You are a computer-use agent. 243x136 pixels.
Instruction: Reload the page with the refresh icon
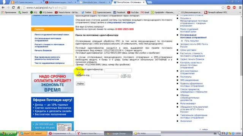coord(13,8)
